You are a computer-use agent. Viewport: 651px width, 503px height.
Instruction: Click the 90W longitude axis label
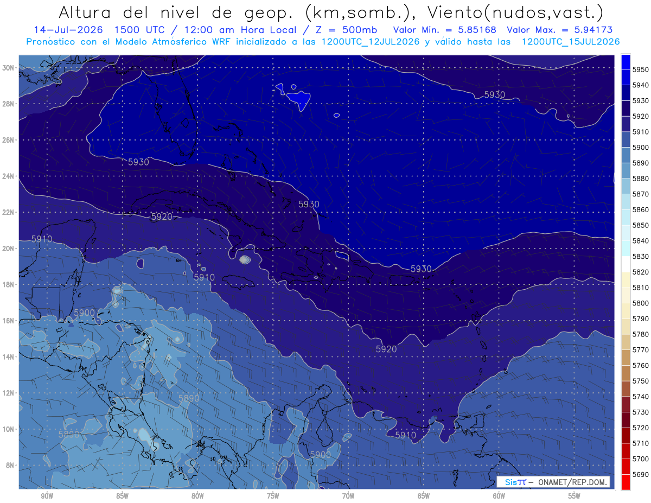[x=47, y=496]
